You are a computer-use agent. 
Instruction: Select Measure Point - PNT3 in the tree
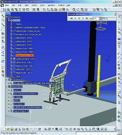tap(25, 55)
